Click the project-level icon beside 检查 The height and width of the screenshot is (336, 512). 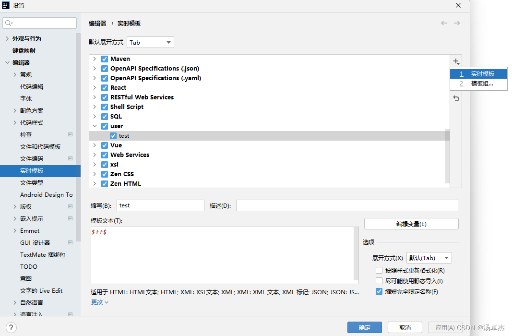click(71, 135)
